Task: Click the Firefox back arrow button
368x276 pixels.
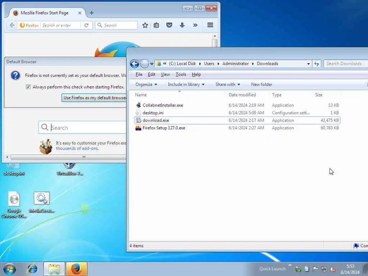Action: pos(12,25)
